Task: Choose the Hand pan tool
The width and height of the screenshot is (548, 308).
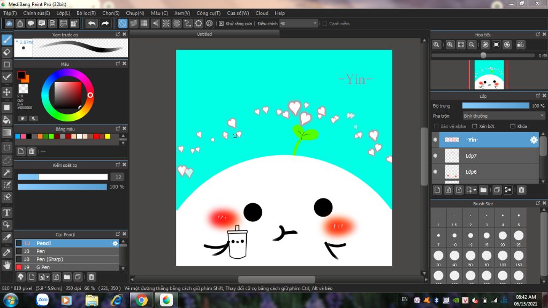Action: pos(7,265)
